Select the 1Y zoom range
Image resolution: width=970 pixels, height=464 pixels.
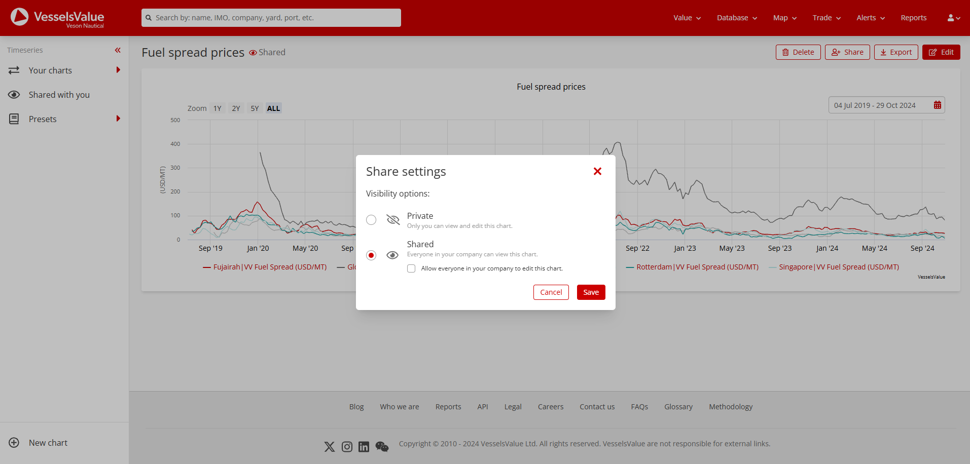(x=217, y=108)
